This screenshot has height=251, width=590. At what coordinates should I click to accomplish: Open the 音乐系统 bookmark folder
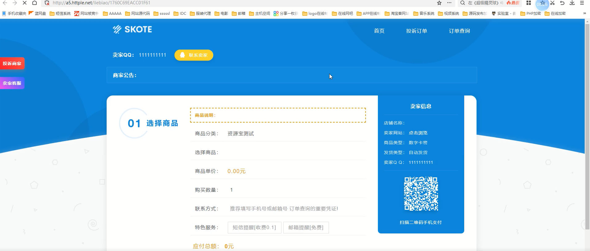(424, 14)
